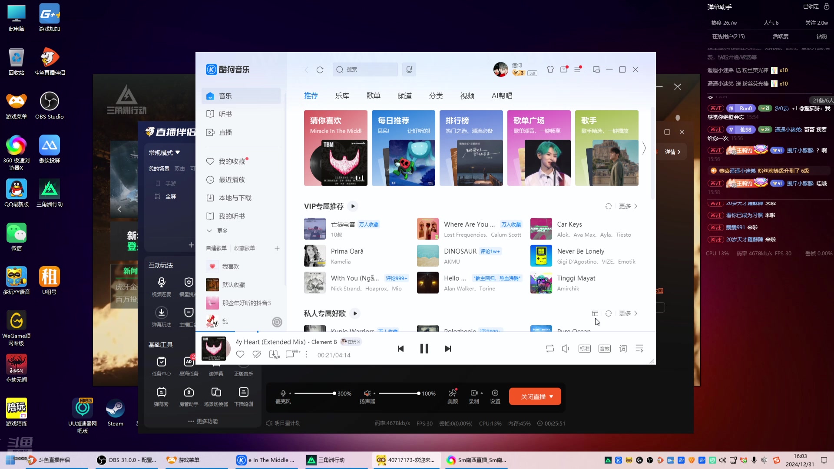This screenshot has width=834, height=469.
Task: Switch to 歌单 tab
Action: 374,96
